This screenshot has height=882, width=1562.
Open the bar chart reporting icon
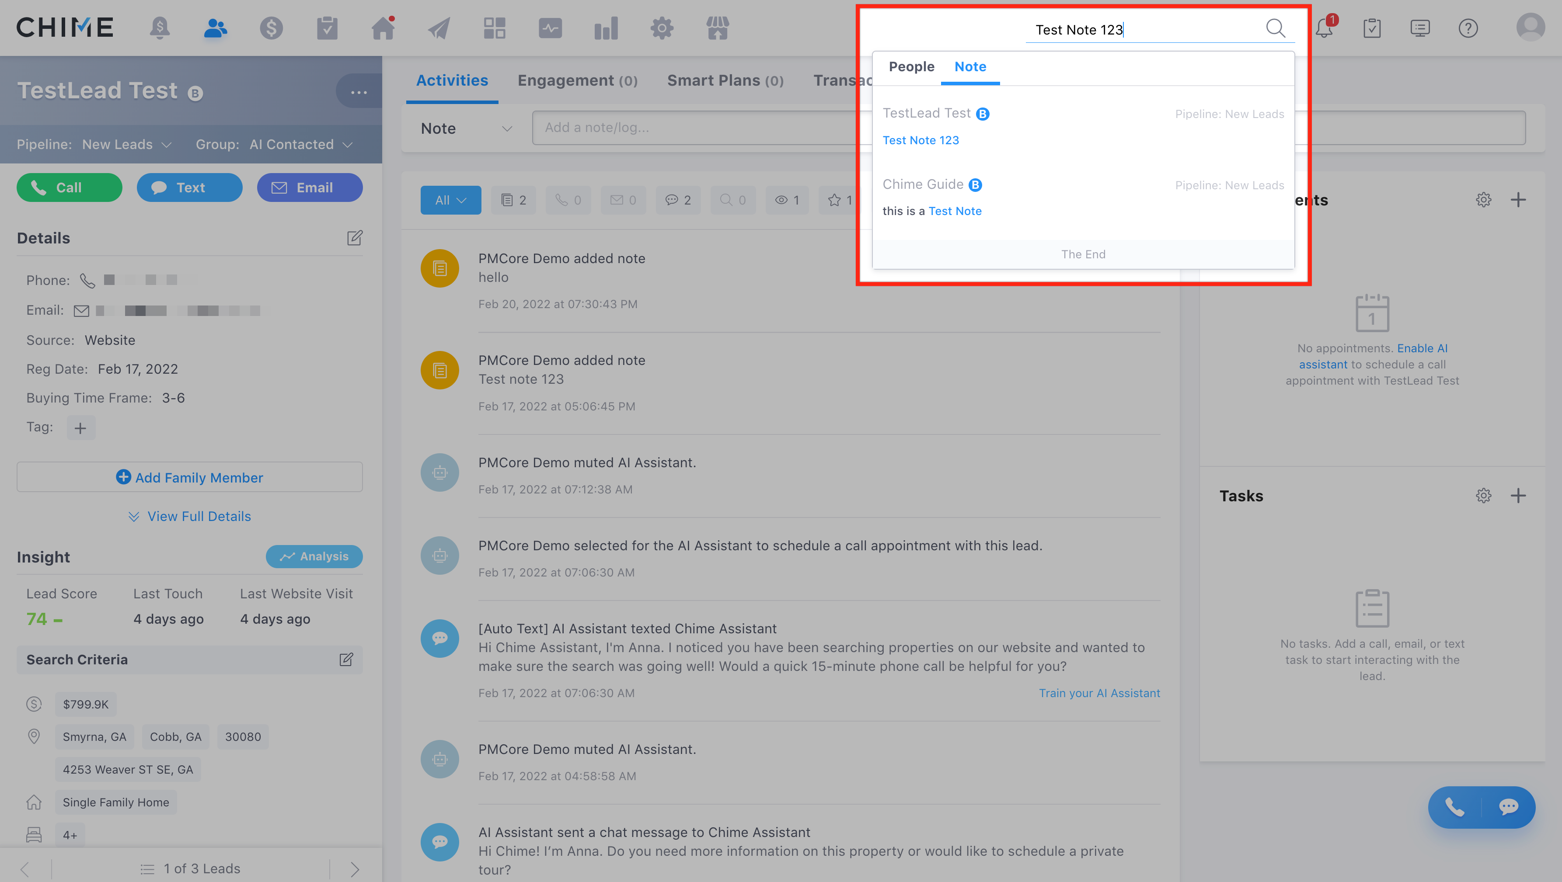click(606, 28)
